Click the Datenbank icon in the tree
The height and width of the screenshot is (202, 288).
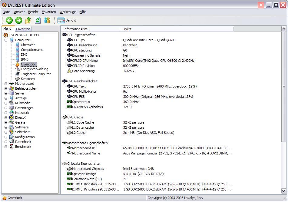(12, 142)
